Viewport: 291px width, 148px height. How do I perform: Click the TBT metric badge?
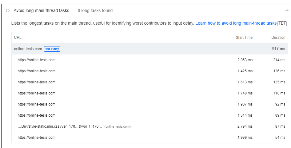point(282,23)
